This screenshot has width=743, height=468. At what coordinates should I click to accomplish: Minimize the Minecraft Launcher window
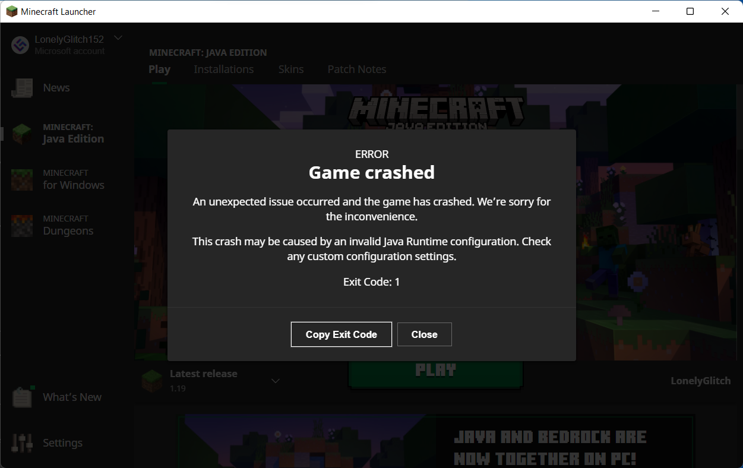coord(655,11)
